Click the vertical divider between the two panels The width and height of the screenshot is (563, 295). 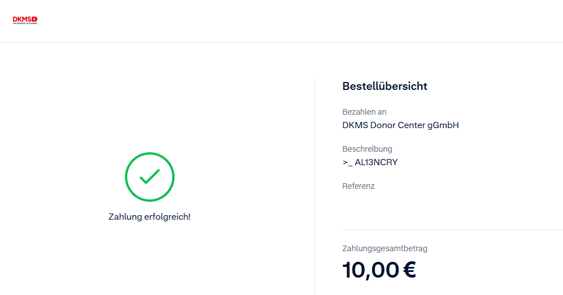click(x=315, y=185)
